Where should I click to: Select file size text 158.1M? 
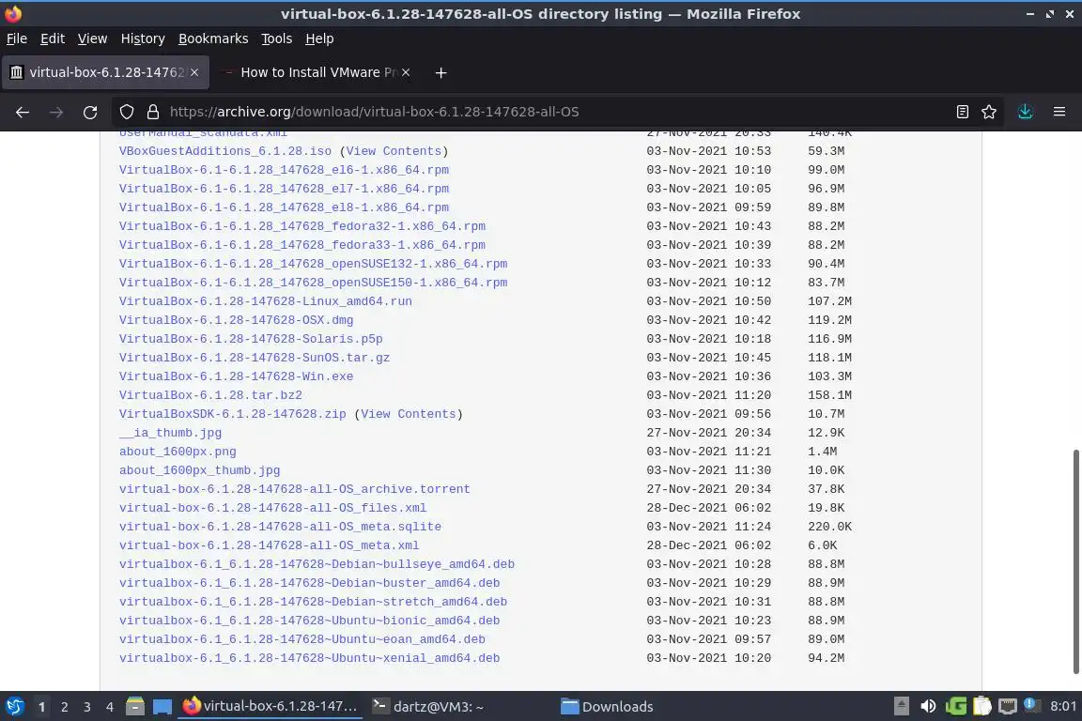pos(829,395)
